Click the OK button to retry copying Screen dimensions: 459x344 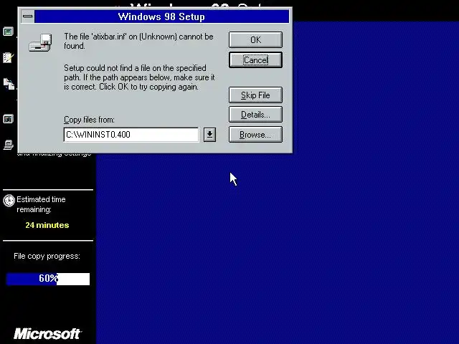point(255,40)
